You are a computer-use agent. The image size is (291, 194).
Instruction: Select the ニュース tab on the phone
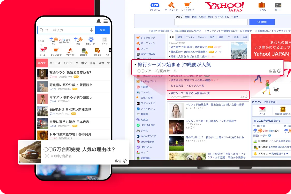55,63
